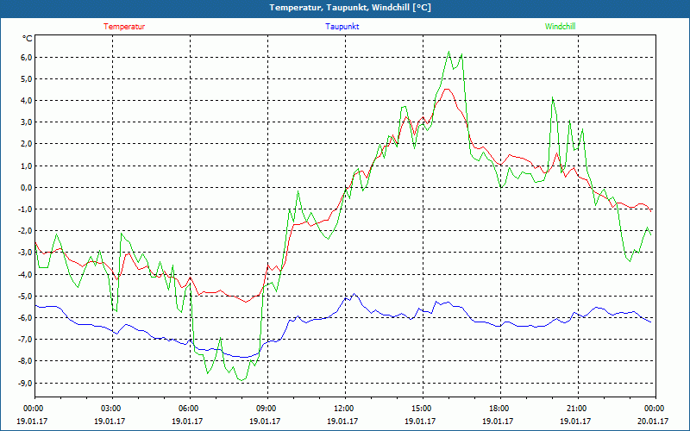This screenshot has width=690, height=431.
Task: Click the 21:00 time label on x-axis
Action: pyautogui.click(x=578, y=409)
